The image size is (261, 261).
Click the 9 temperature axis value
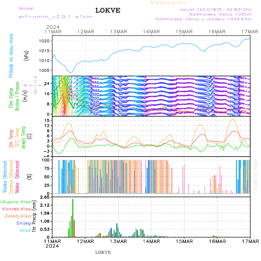click(48, 131)
